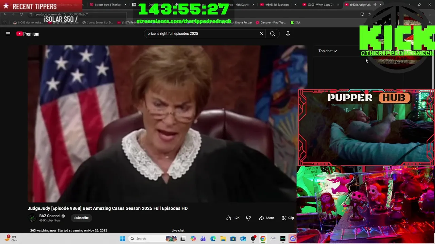
Task: Bookmark this page with the star icon
Action: 369,14
